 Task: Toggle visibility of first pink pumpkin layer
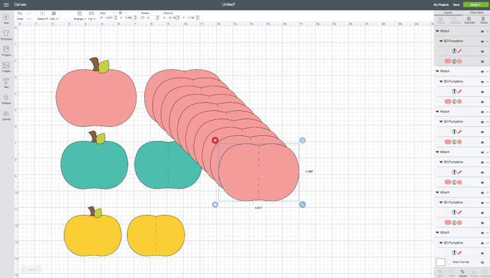pos(482,62)
